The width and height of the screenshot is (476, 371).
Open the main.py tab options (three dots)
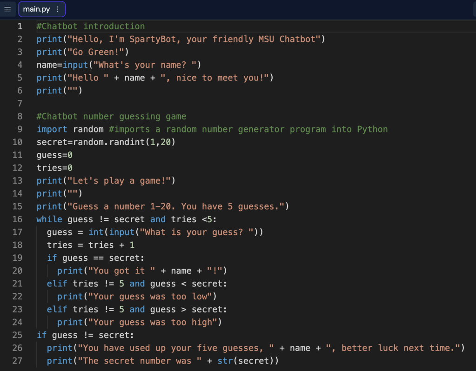tap(58, 9)
